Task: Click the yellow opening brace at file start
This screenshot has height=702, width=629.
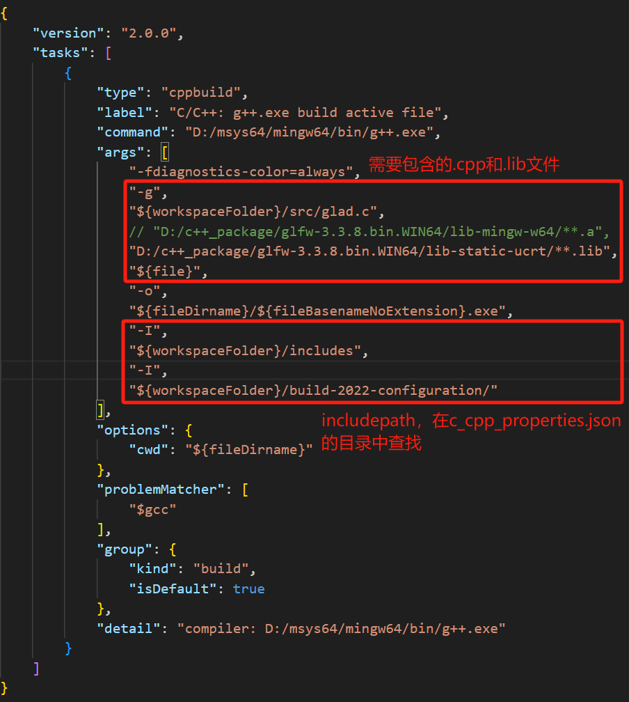Action: point(4,13)
